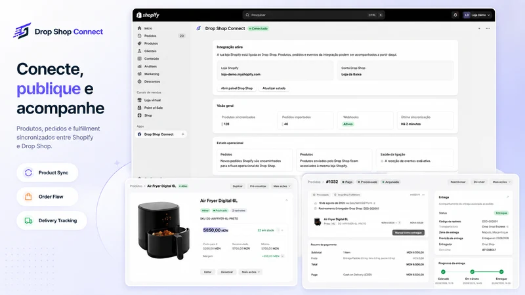Click the Entrega card external link arrow

click(507, 197)
